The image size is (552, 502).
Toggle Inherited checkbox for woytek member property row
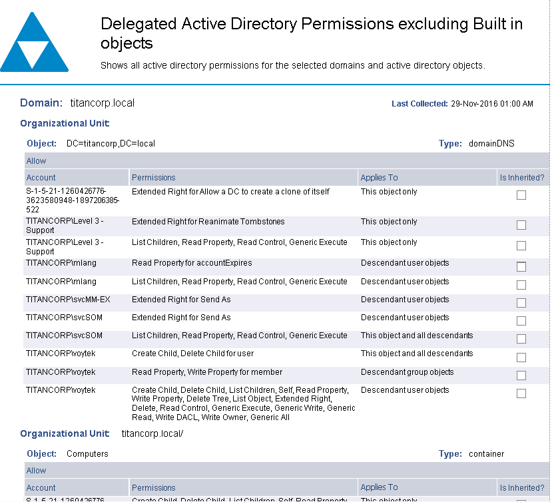(521, 376)
